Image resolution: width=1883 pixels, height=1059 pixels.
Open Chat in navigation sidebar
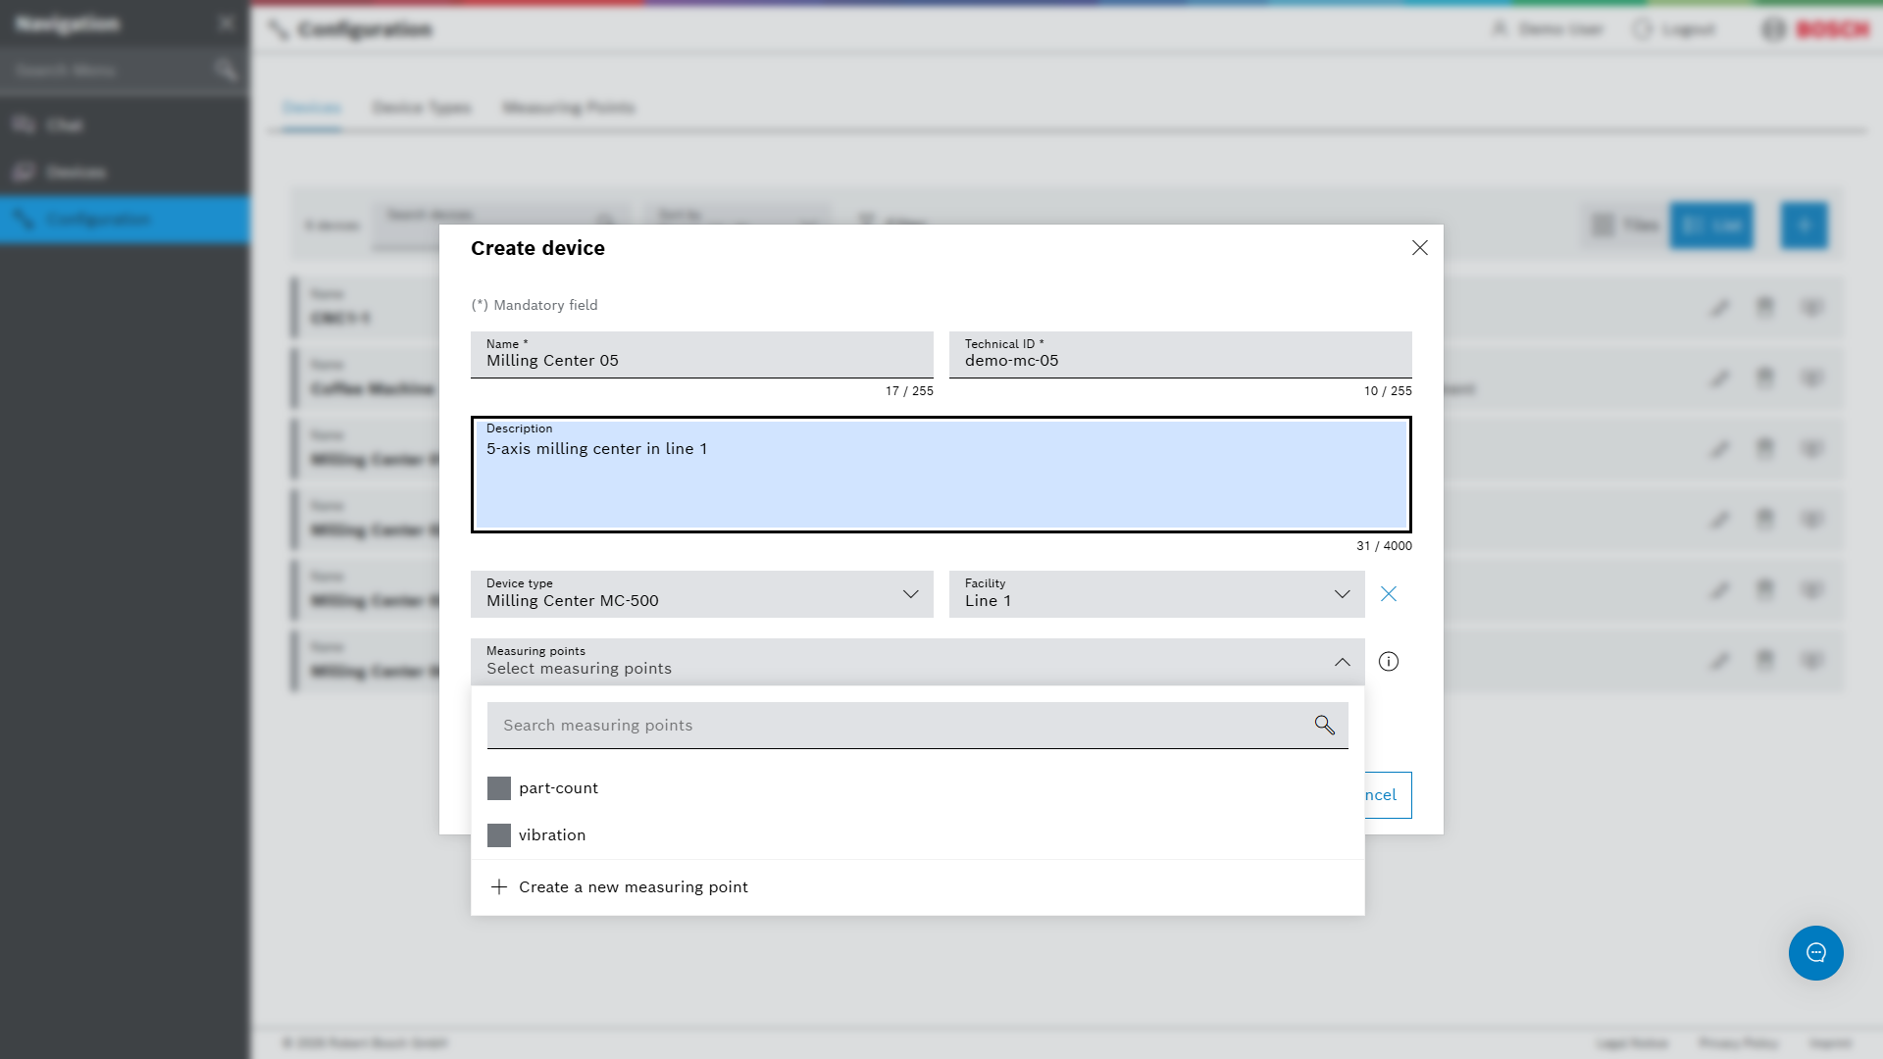pos(125,126)
